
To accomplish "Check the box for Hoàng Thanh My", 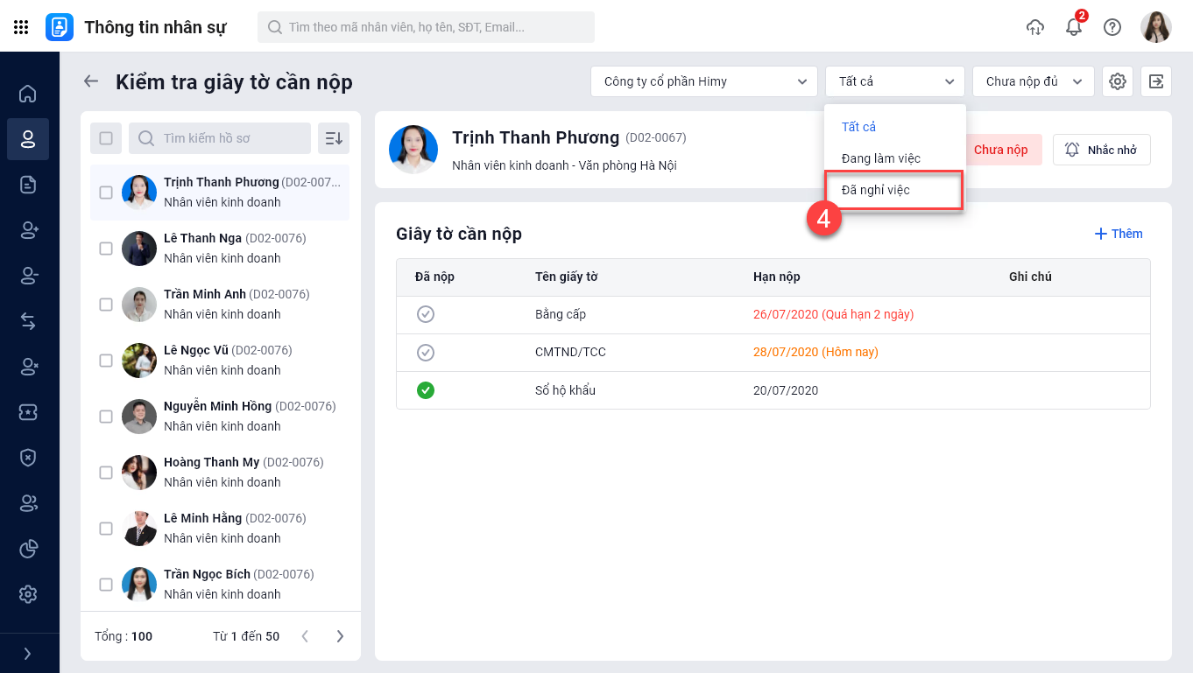I will tap(106, 473).
